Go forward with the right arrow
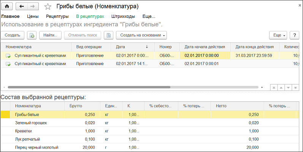 tap(33, 6)
